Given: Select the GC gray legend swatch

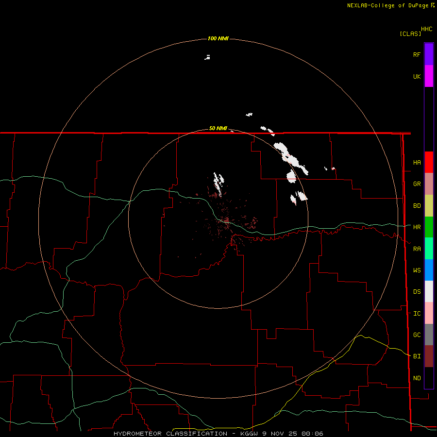Looking at the screenshot, I should pos(429,335).
